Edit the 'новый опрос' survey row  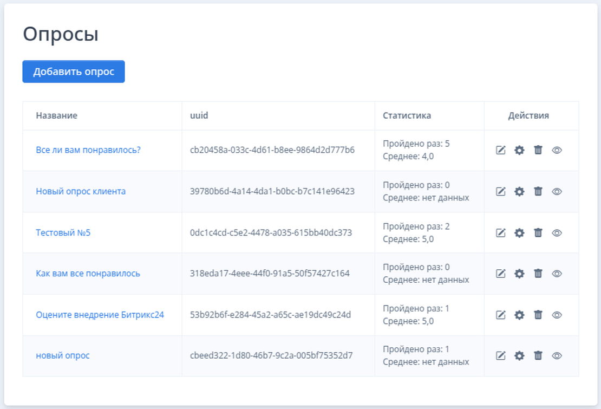(x=501, y=355)
